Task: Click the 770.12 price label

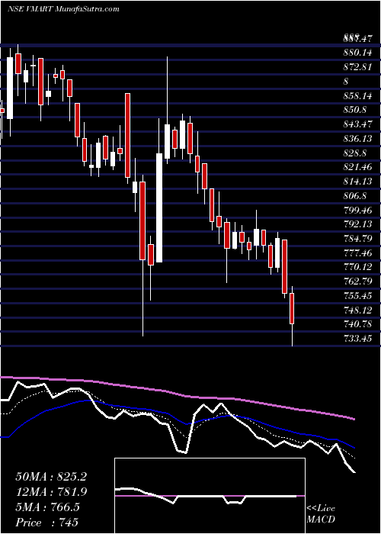Action: tap(358, 267)
